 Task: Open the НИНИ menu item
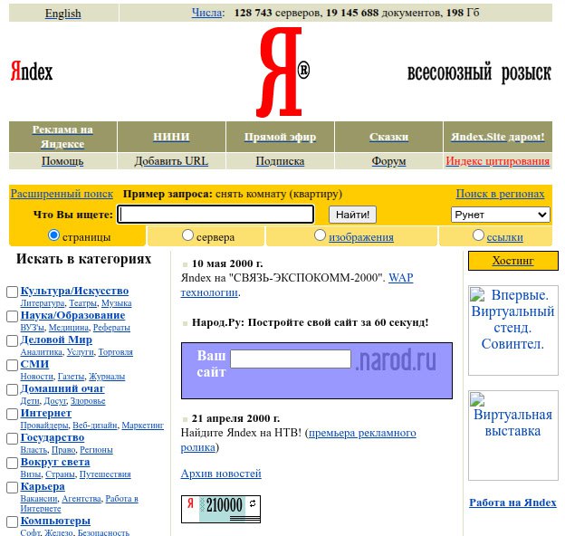(171, 137)
